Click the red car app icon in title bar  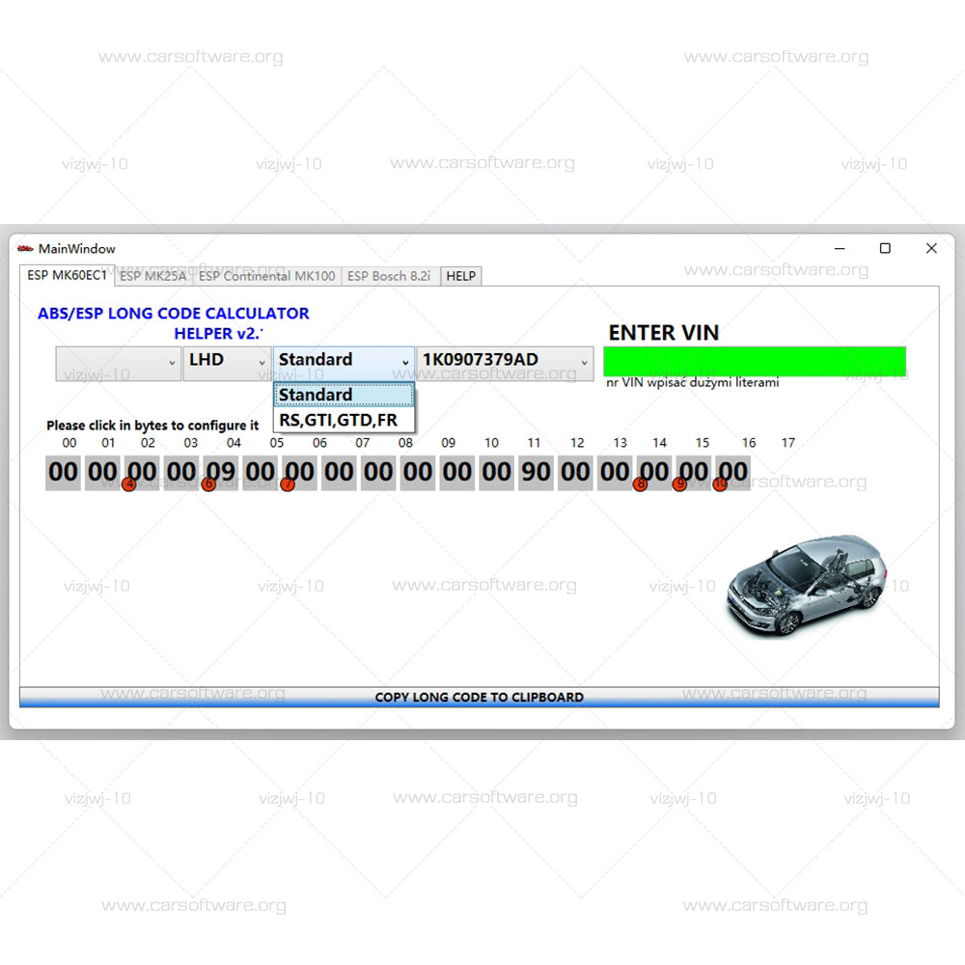click(25, 249)
